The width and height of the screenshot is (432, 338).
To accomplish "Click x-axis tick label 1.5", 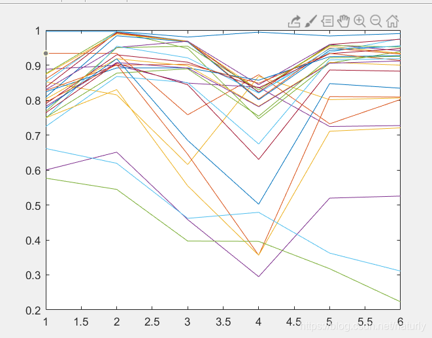I will (81, 322).
